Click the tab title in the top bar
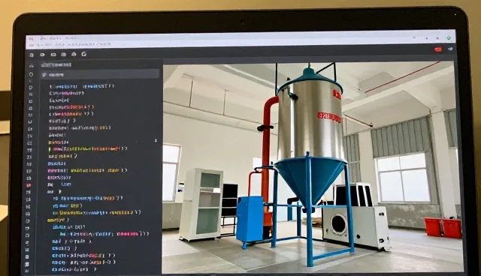Image resolution: width=481 pixels, height=276 pixels. 59,38
